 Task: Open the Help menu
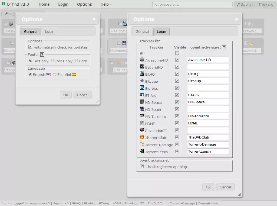(x=104, y=4)
